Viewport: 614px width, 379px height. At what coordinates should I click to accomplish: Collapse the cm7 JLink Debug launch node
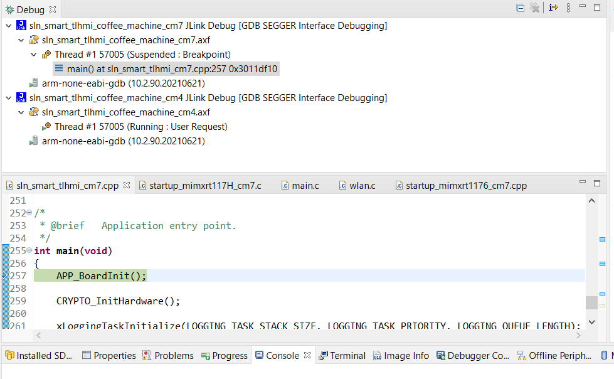[8, 26]
